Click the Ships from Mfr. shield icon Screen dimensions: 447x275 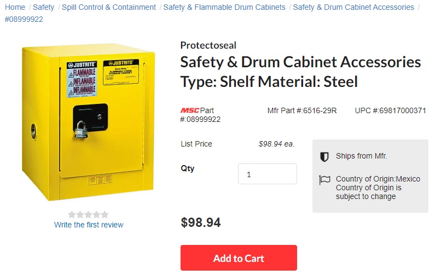[x=324, y=157]
